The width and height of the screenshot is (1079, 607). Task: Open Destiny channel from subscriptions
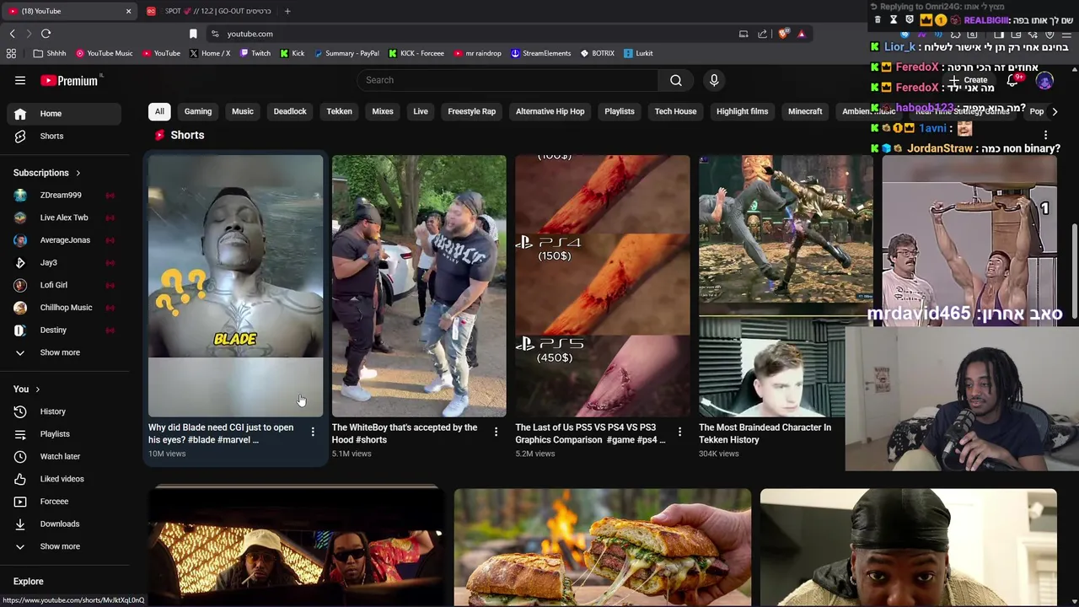[x=65, y=330]
